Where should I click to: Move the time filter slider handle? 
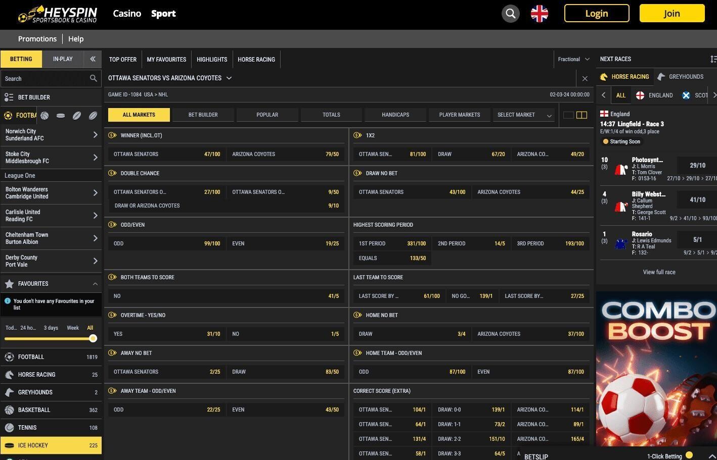click(x=93, y=339)
